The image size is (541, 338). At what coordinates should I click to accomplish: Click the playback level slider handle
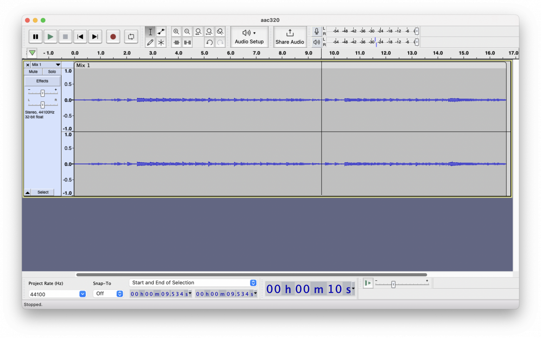pyautogui.click(x=417, y=42)
